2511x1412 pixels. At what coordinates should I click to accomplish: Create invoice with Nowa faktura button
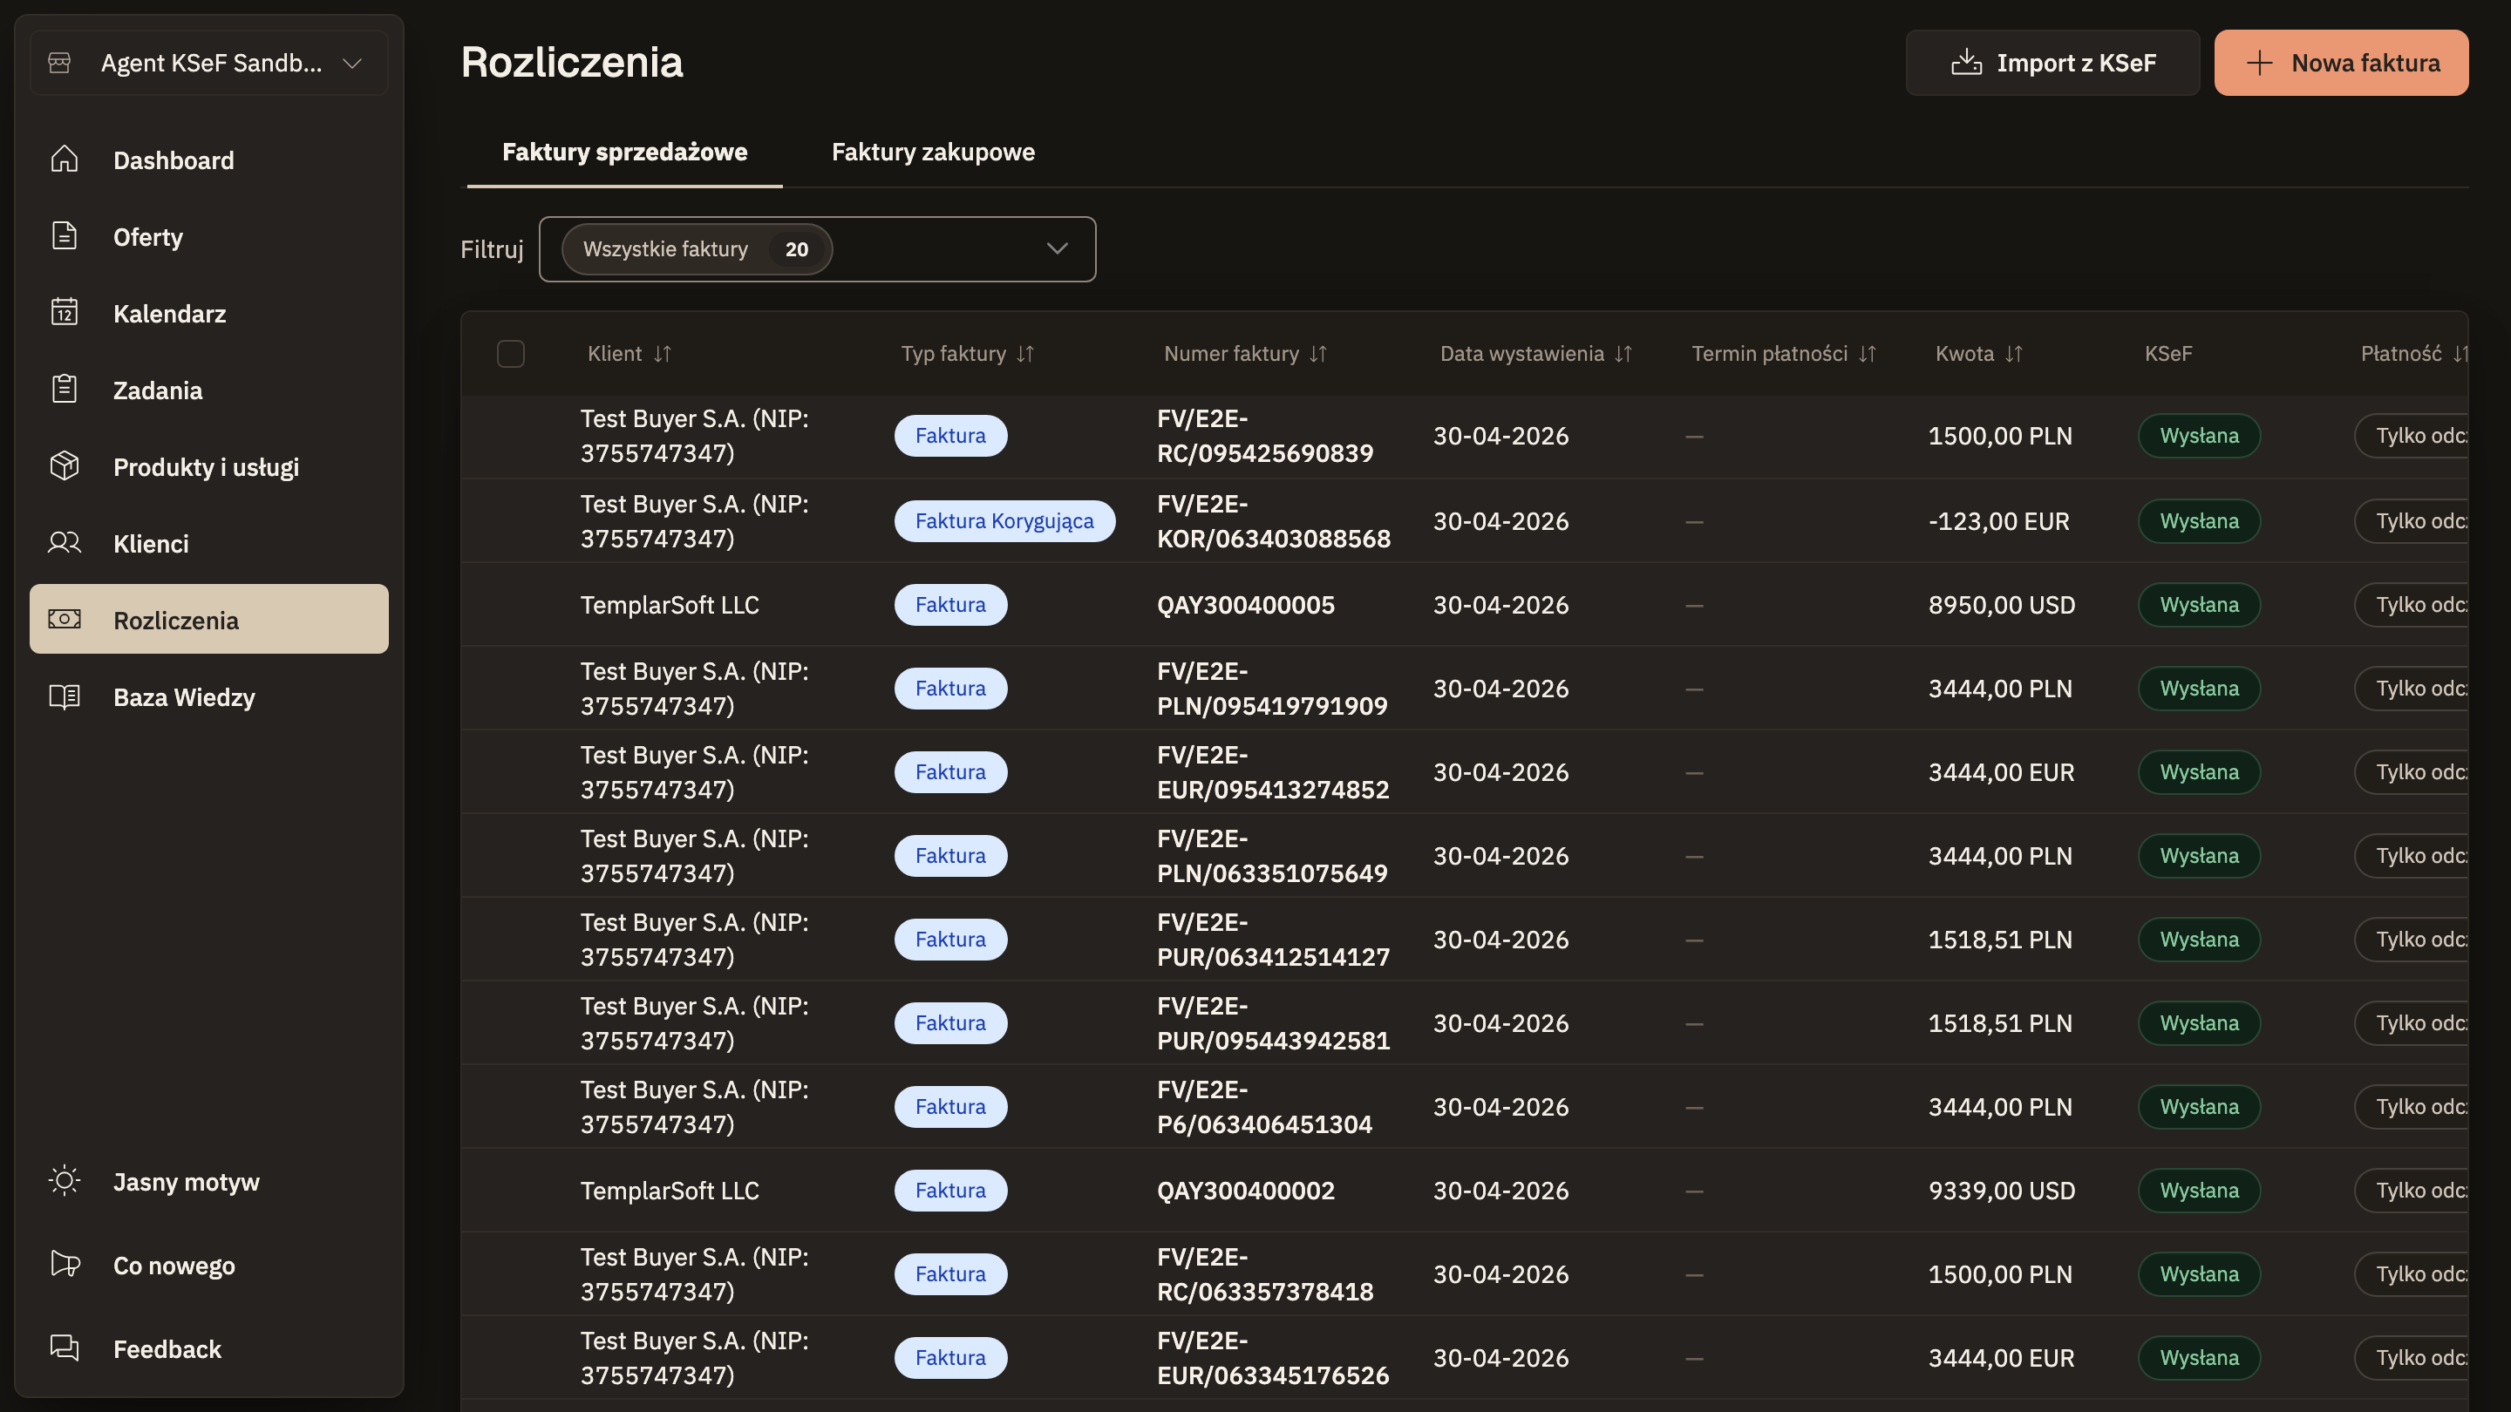[x=2341, y=63]
